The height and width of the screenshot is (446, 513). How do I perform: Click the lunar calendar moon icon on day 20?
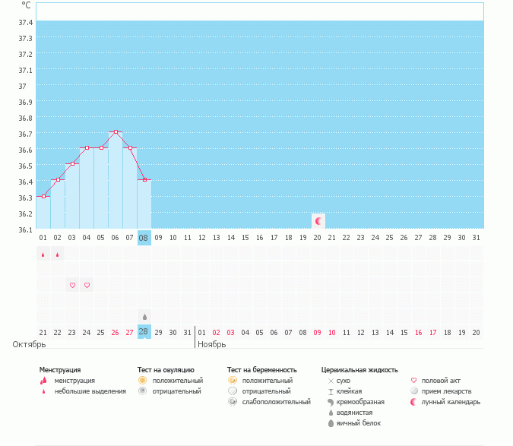[318, 220]
